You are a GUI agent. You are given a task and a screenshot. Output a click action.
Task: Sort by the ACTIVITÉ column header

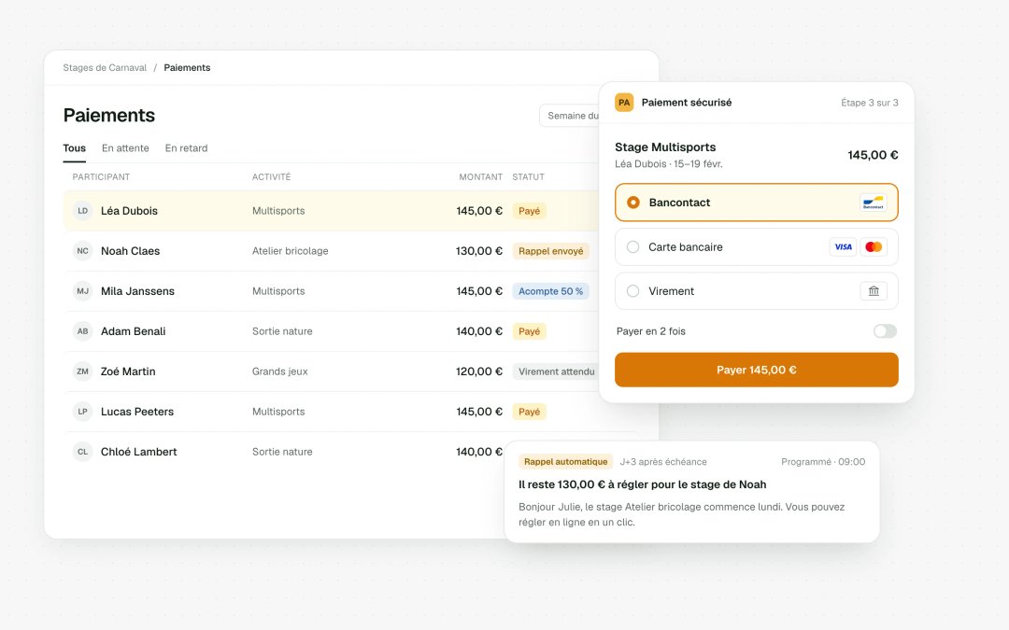(x=272, y=176)
